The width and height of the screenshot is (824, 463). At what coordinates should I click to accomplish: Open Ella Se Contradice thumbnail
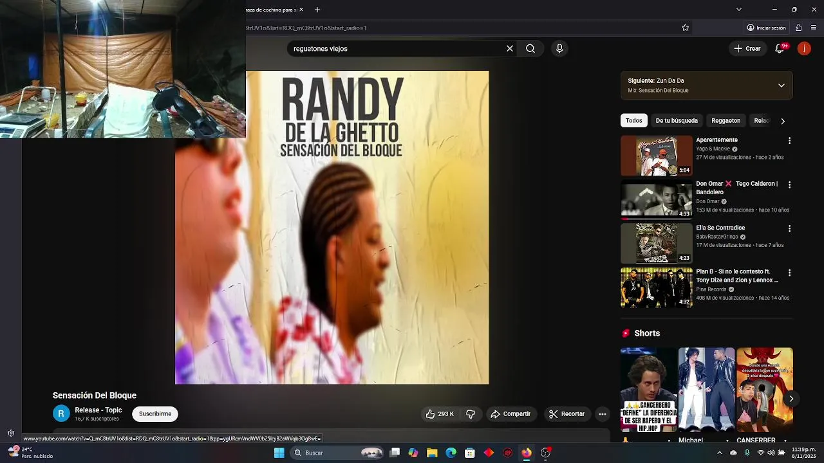click(x=656, y=243)
